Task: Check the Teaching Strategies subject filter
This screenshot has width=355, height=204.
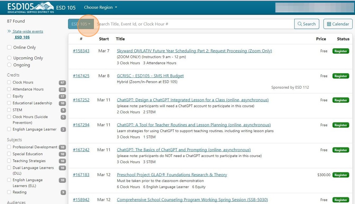Action: 9,161
